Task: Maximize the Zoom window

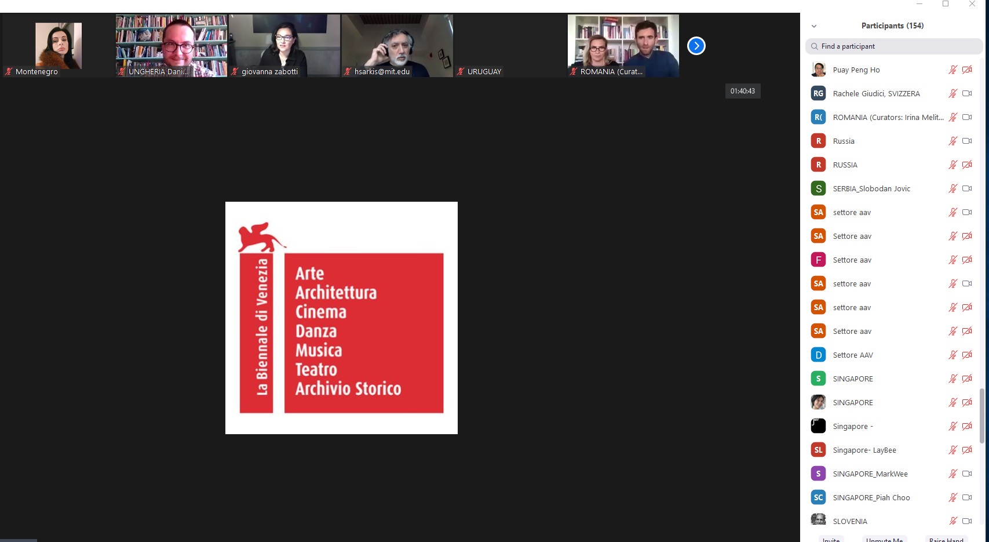Action: (x=946, y=4)
